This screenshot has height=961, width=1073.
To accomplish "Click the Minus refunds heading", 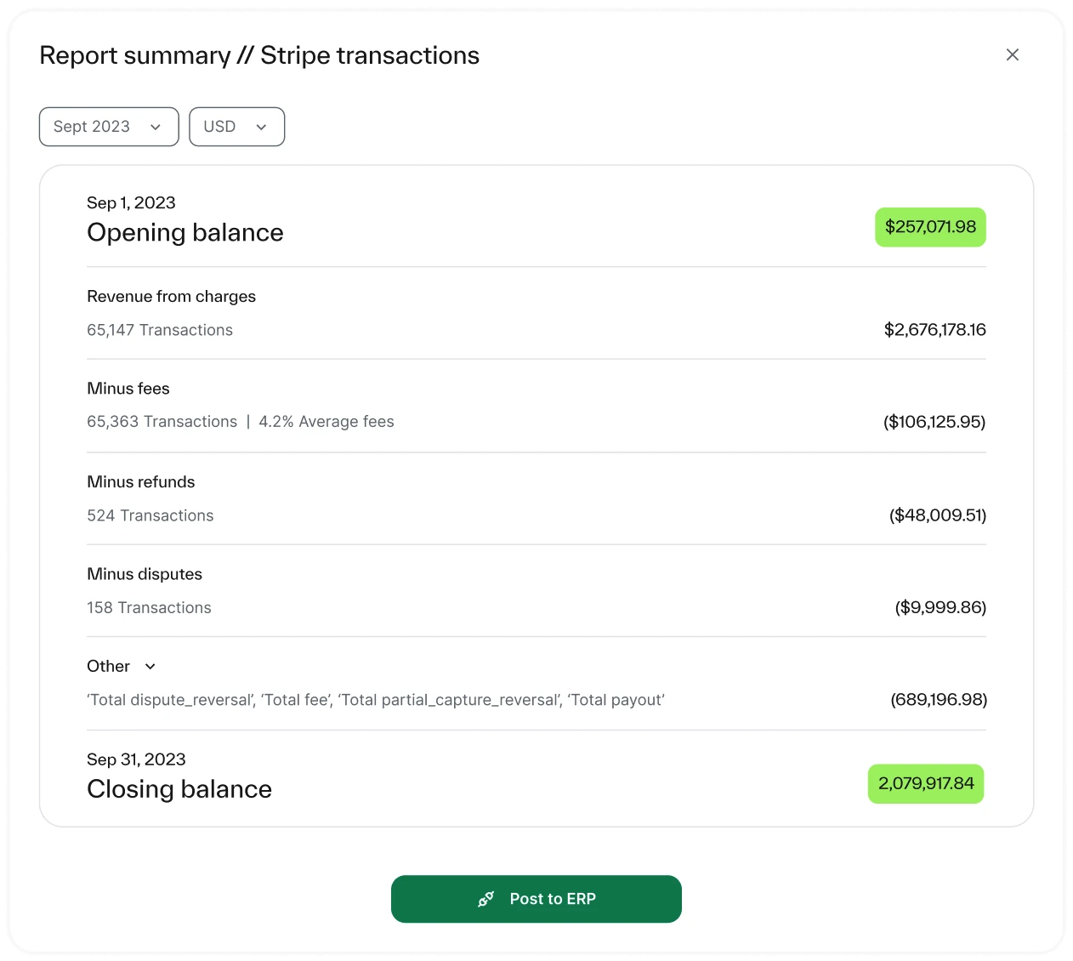I will coord(141,482).
